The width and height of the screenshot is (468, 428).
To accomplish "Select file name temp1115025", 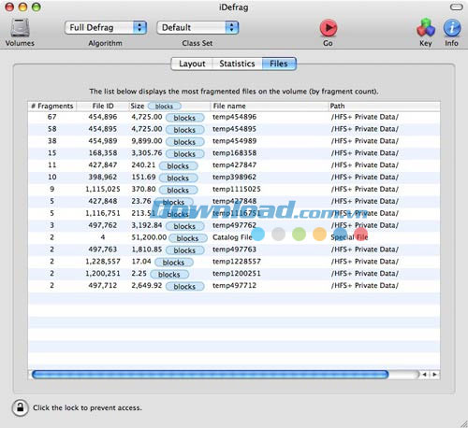I will (237, 189).
